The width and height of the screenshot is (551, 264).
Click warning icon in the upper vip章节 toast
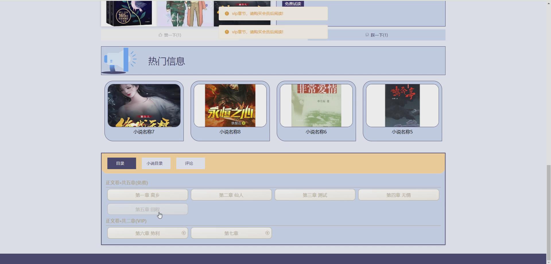[x=227, y=13]
